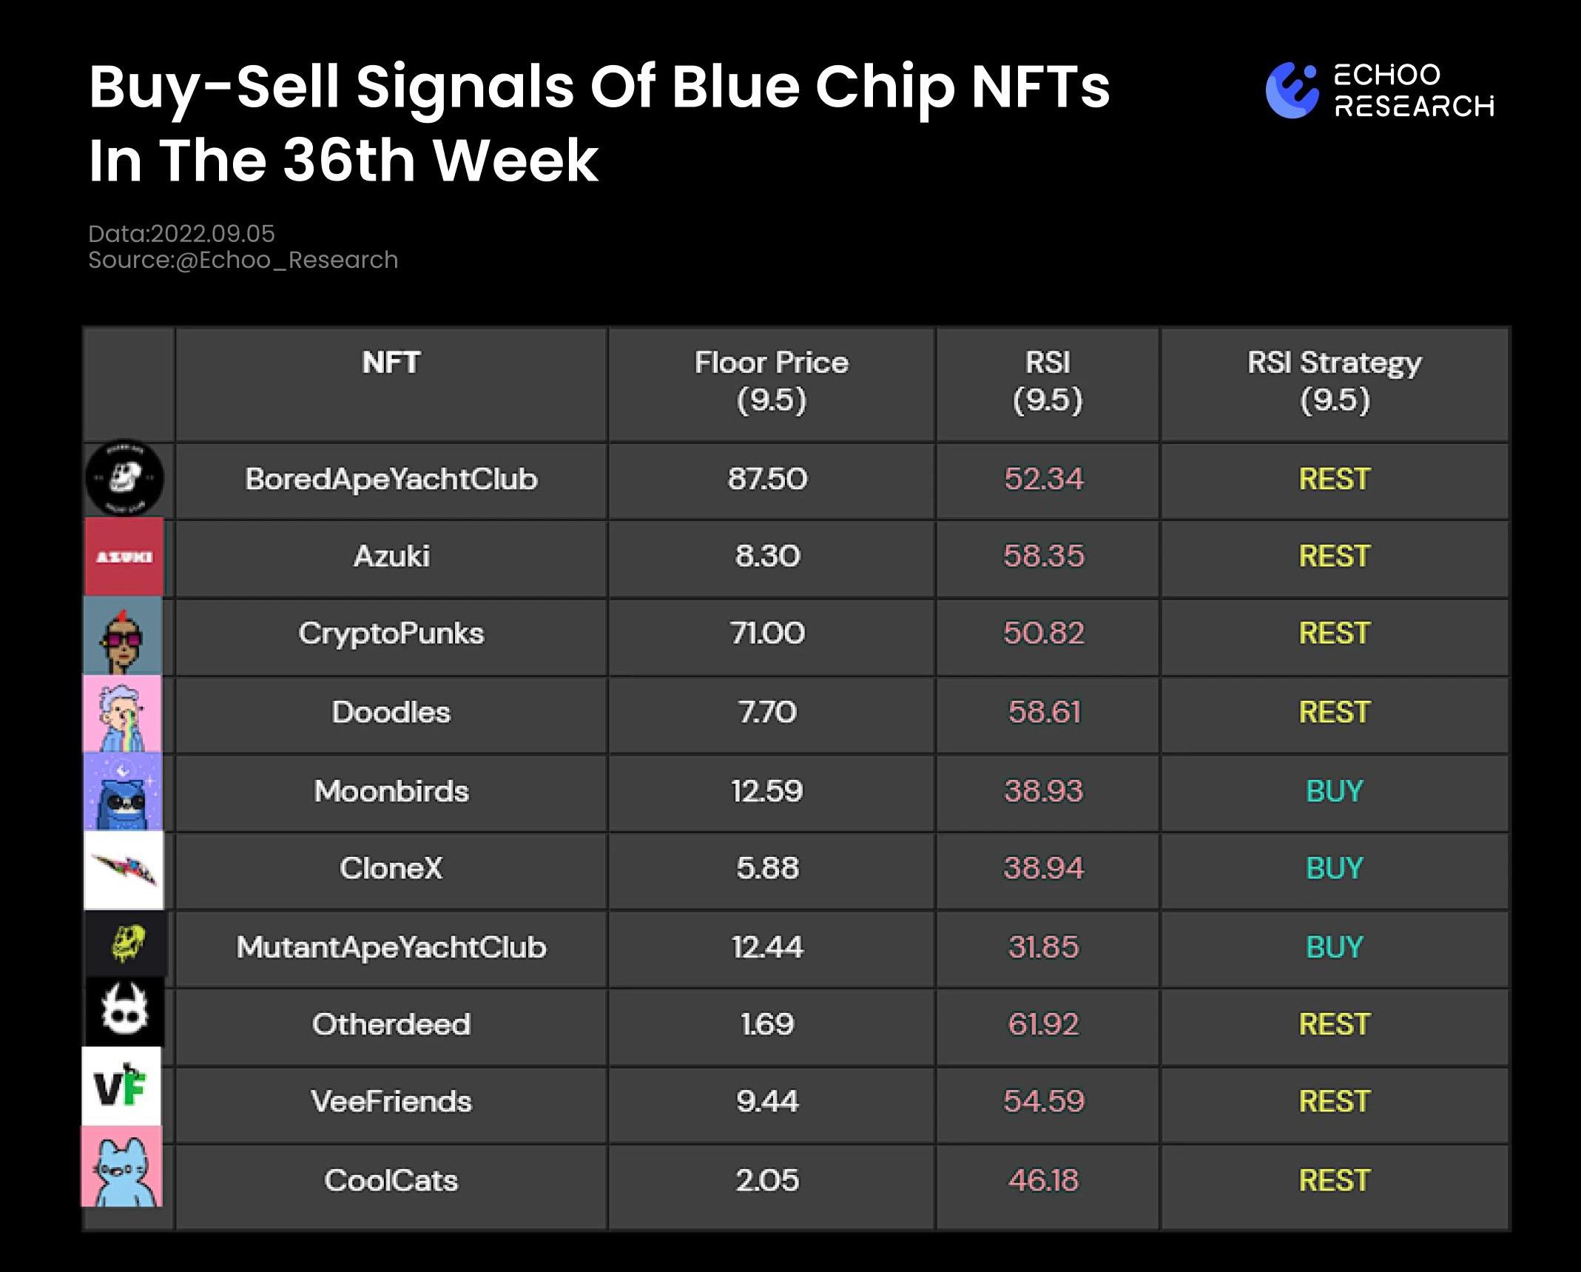Click the Otherdeed RSI value 61.92
The height and width of the screenshot is (1272, 1581).
pos(1043,1024)
